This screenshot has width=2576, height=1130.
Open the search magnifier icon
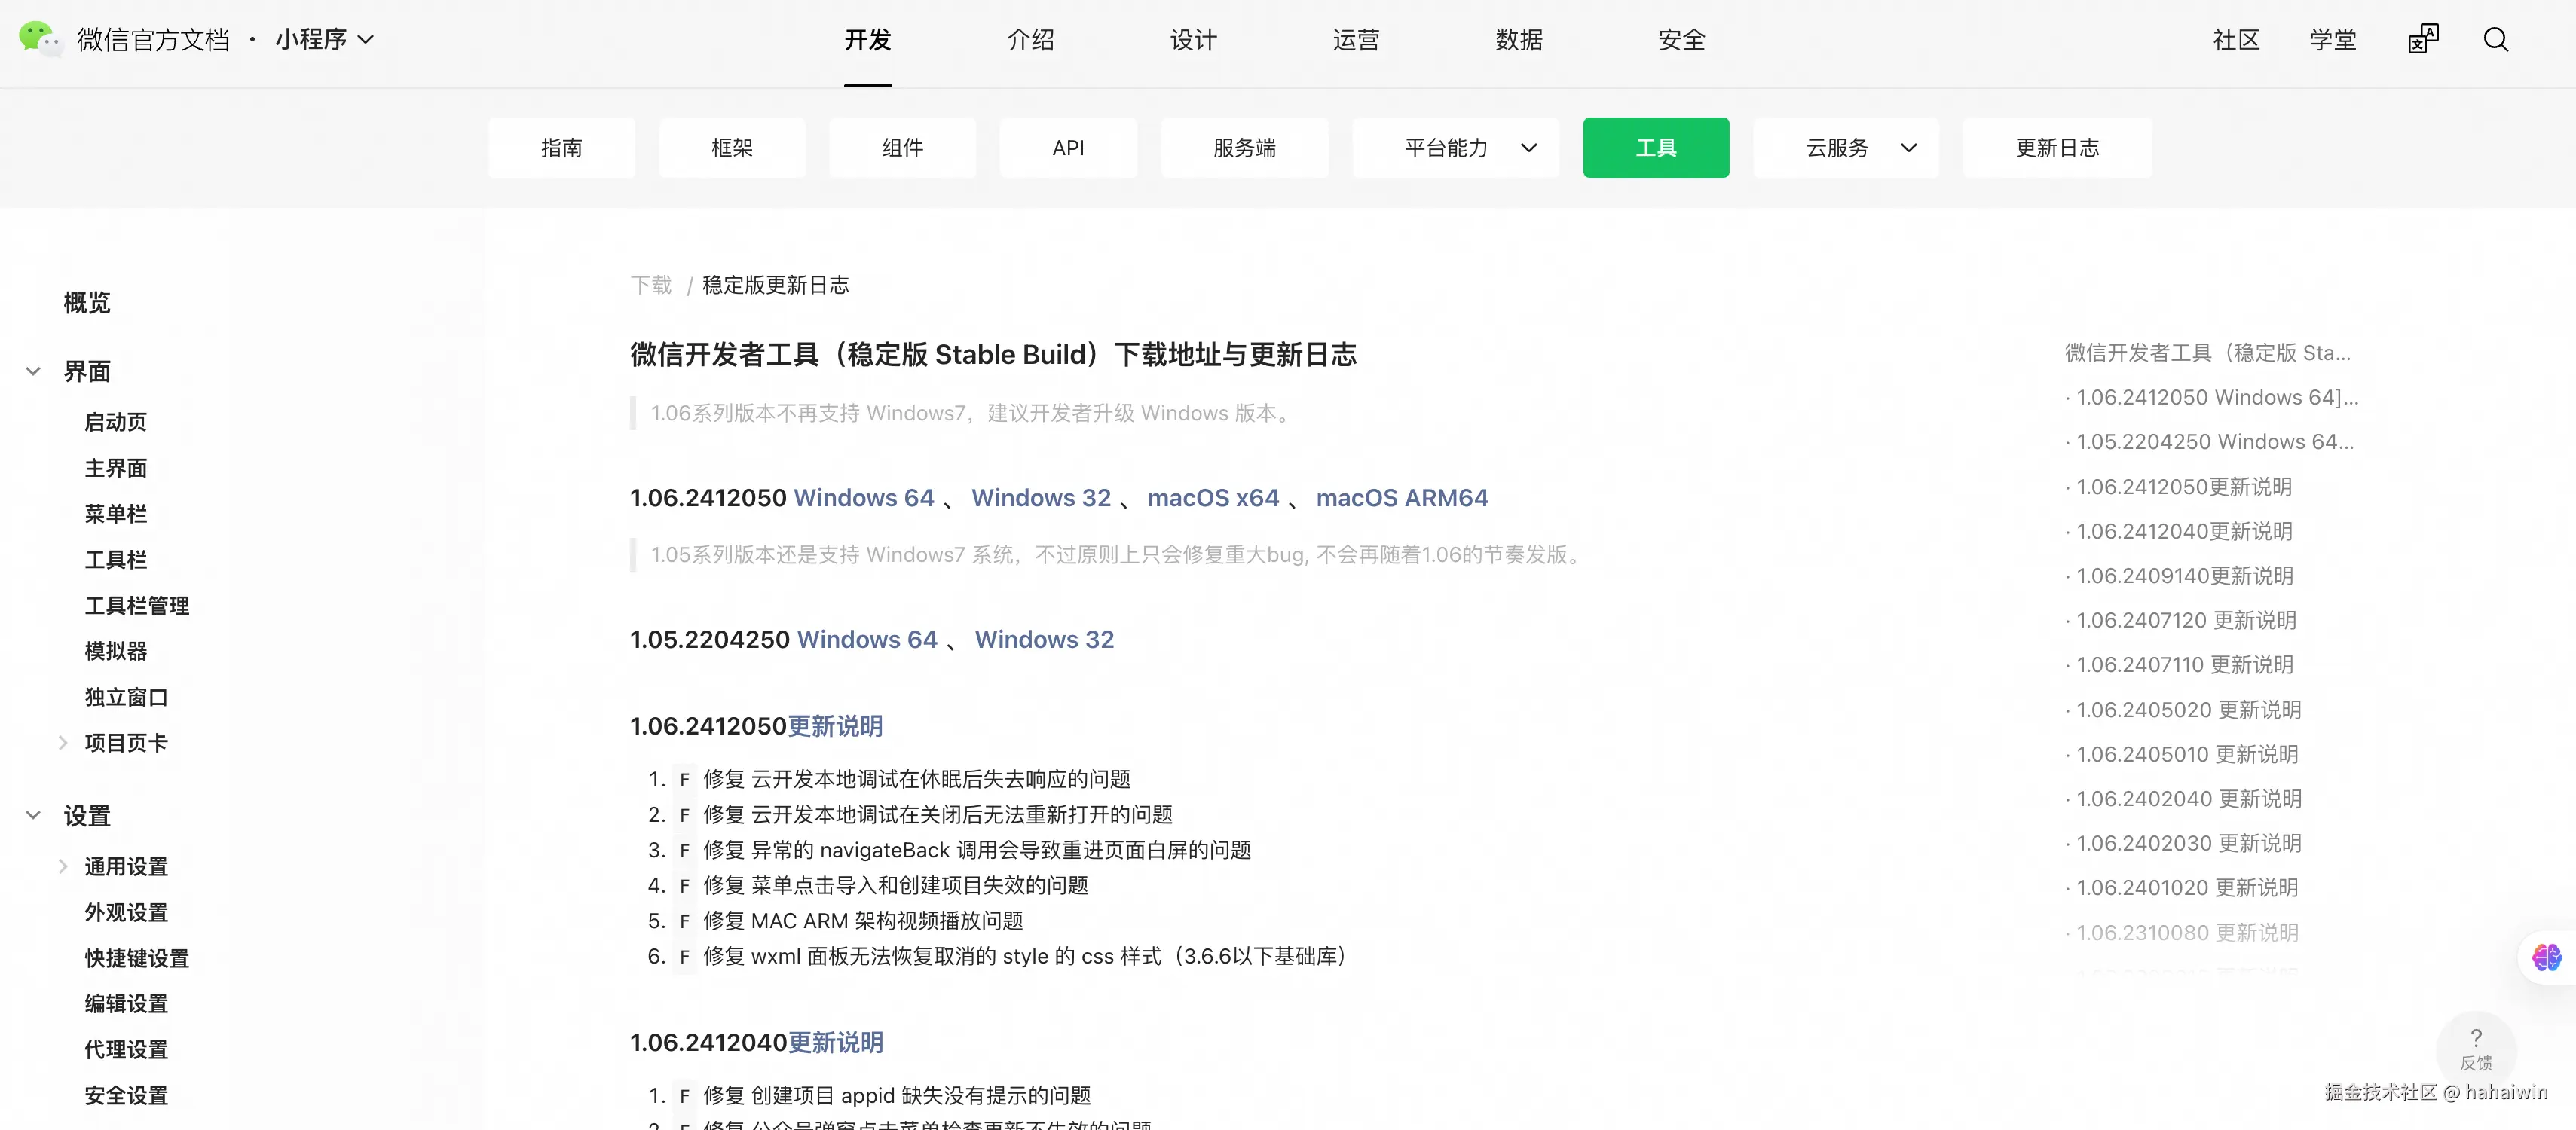(x=2495, y=40)
